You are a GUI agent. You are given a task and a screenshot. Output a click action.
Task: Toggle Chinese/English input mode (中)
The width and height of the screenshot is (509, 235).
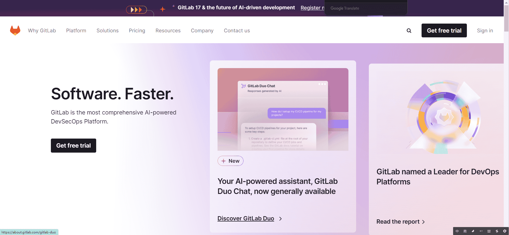(457, 231)
